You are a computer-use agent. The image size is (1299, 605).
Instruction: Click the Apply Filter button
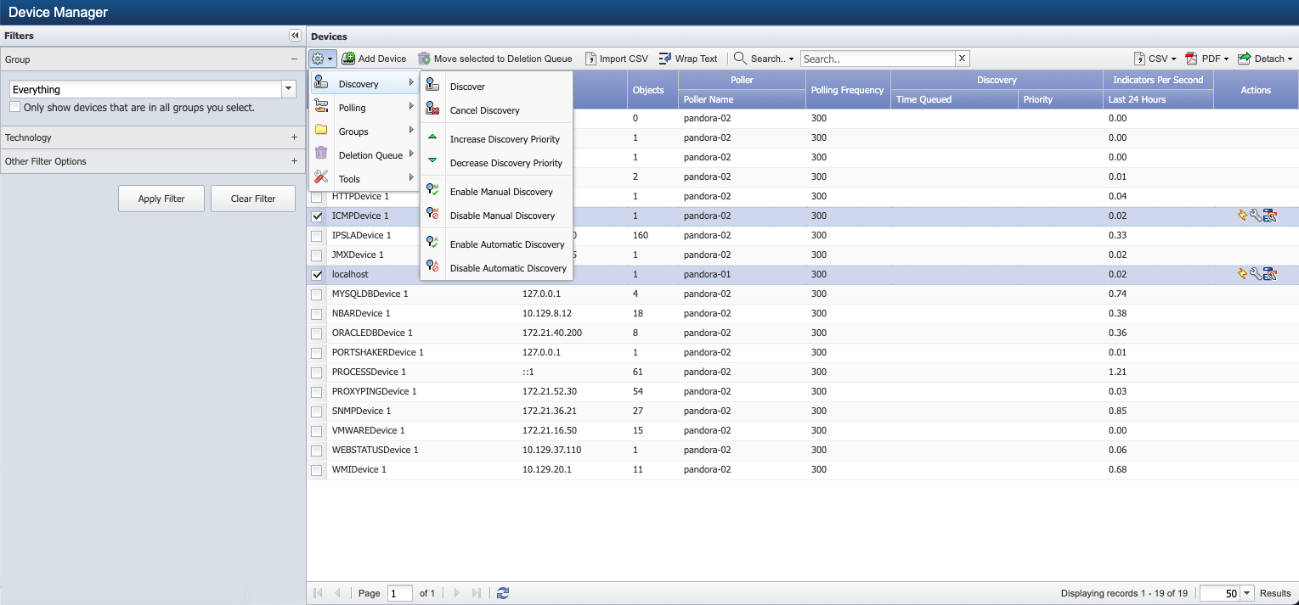pos(161,199)
